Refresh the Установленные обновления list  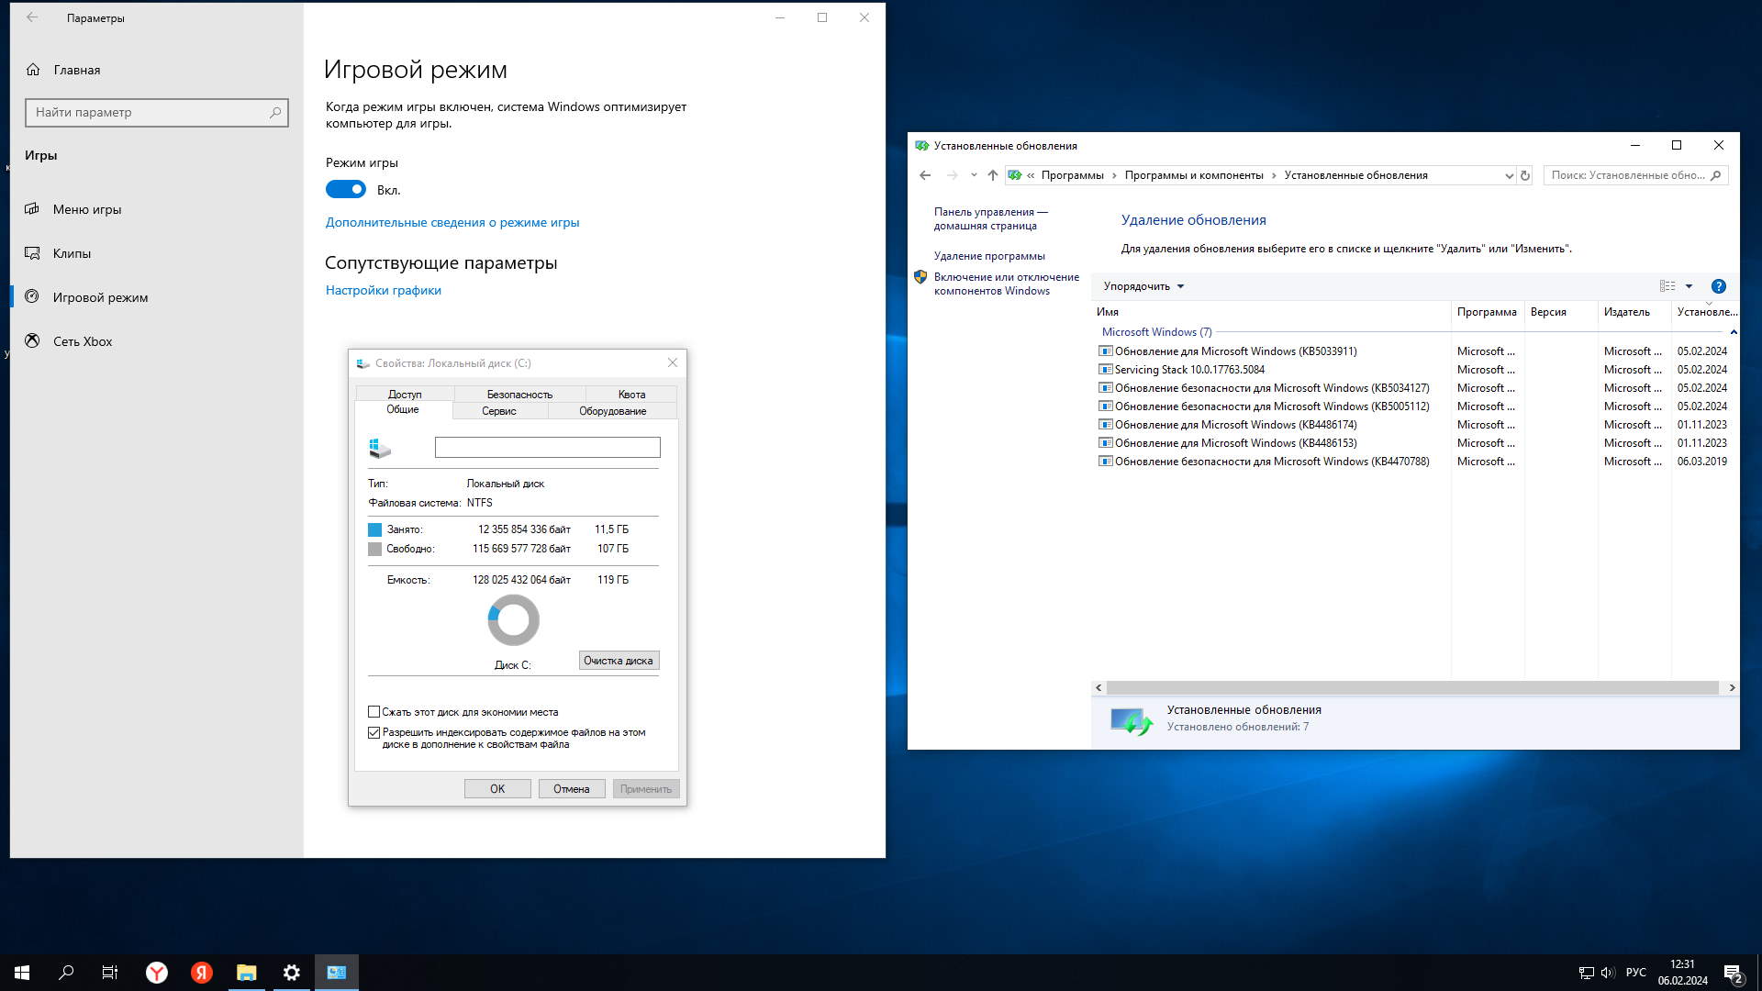pyautogui.click(x=1525, y=175)
